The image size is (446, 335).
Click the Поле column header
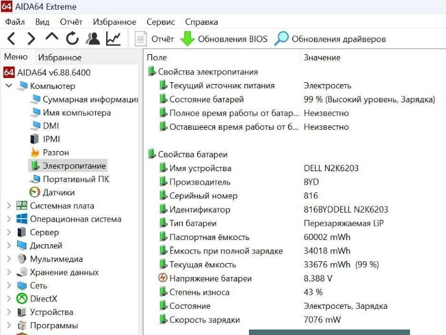pyautogui.click(x=157, y=57)
